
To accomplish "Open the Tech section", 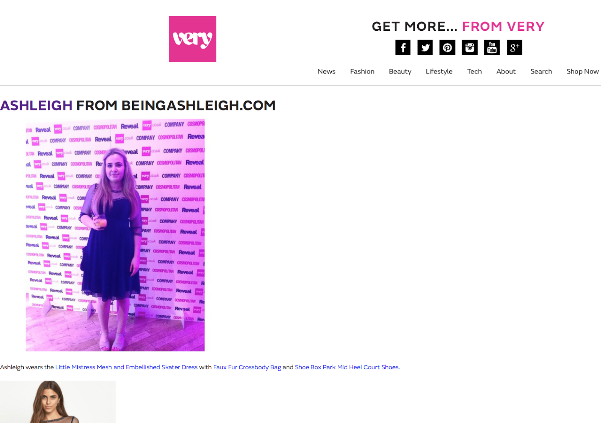I will point(474,71).
